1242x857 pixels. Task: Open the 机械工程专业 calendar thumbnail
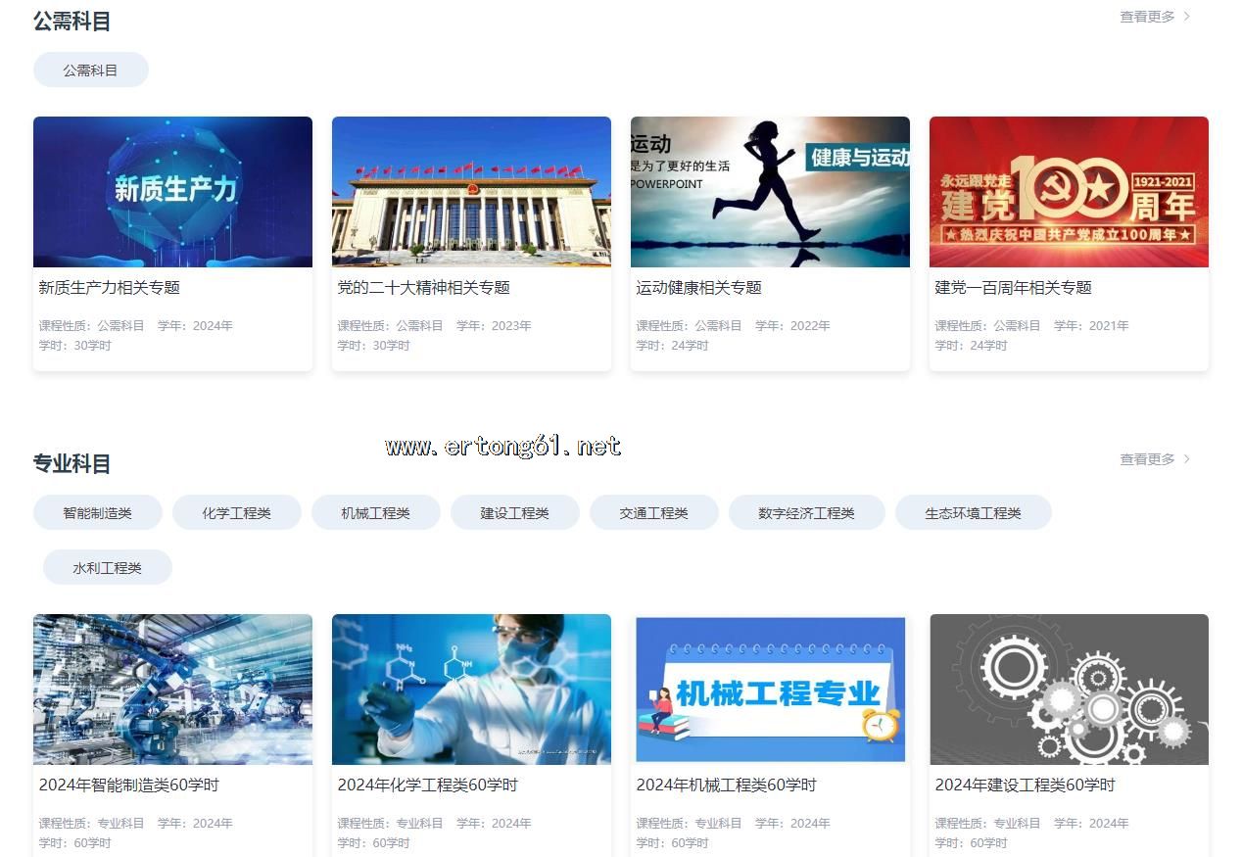coord(770,690)
